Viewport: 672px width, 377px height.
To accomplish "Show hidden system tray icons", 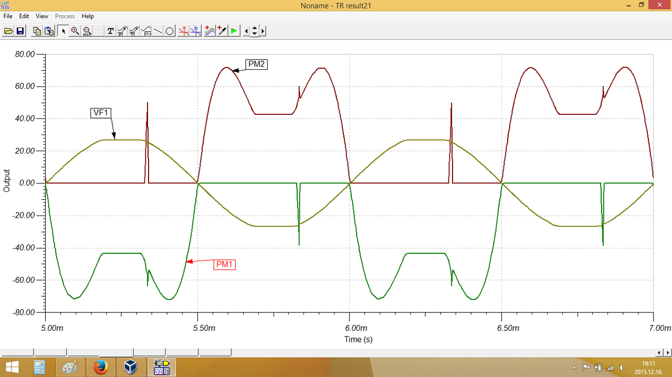I will point(574,368).
